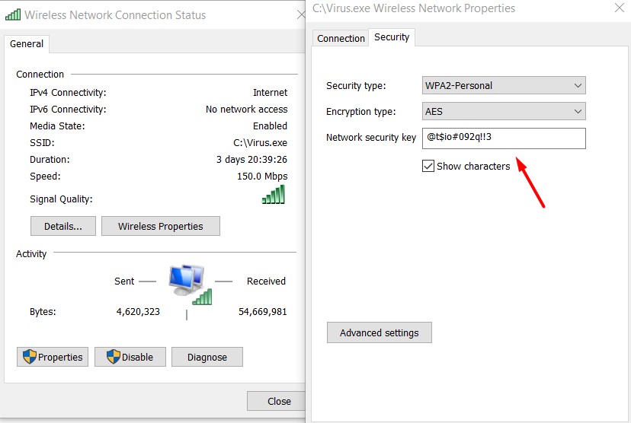
Task: Click the SSID value C:\Virus.exe
Action: coord(261,142)
